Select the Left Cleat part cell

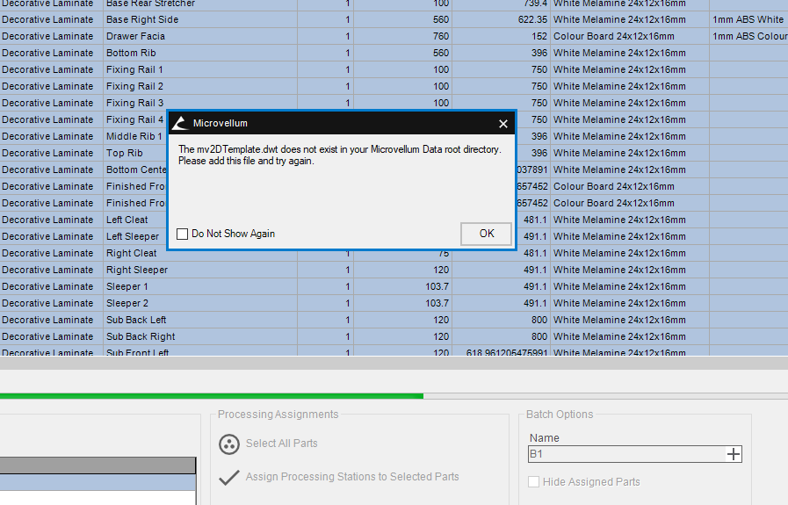(x=134, y=220)
